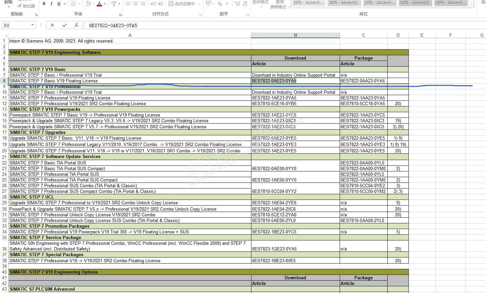Image resolution: width=486 pixels, height=293 pixels.
Task: Open the 字体 font settings dialog launcher
Action: point(120,15)
